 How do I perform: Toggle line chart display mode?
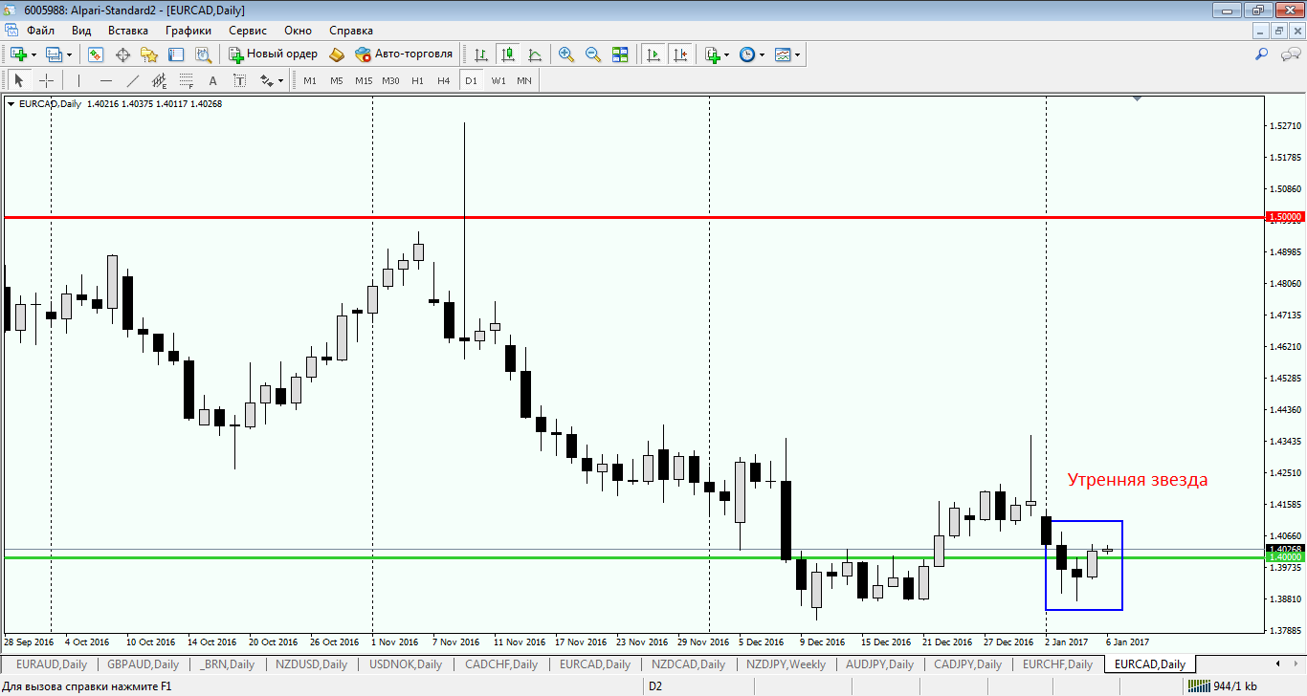click(534, 54)
